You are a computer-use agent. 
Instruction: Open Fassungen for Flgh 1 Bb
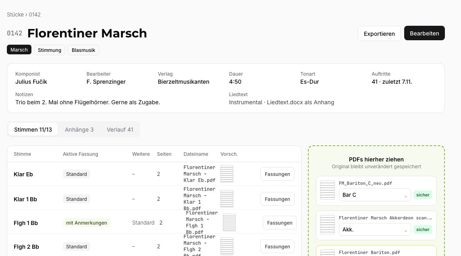pyautogui.click(x=280, y=223)
